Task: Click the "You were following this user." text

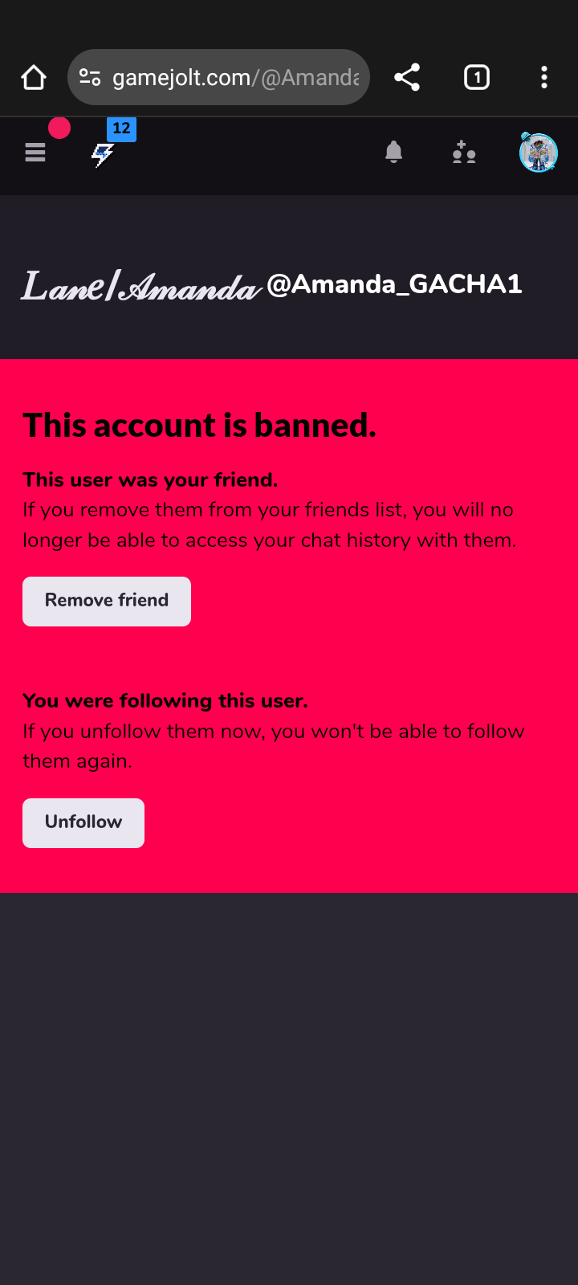Action: (165, 701)
